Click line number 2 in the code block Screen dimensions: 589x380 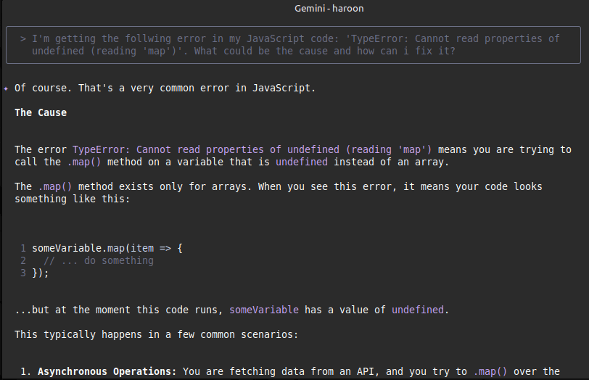point(23,260)
